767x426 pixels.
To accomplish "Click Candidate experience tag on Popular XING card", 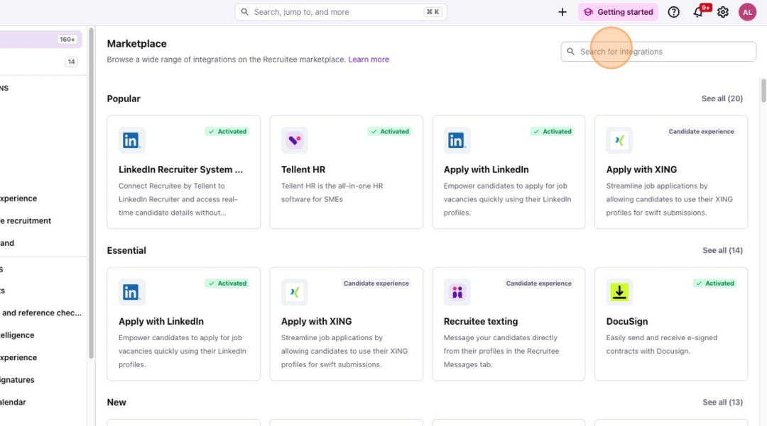I will [x=701, y=131].
